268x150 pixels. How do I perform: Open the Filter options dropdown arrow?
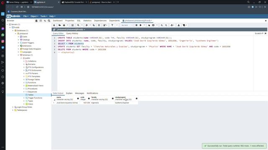(117, 25)
